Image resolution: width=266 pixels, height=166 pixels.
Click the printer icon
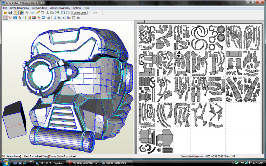78,18
